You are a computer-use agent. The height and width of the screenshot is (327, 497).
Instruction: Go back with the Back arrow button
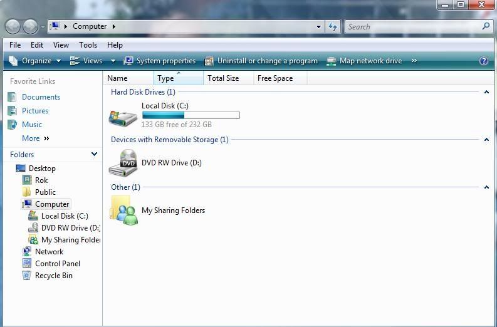coord(13,26)
